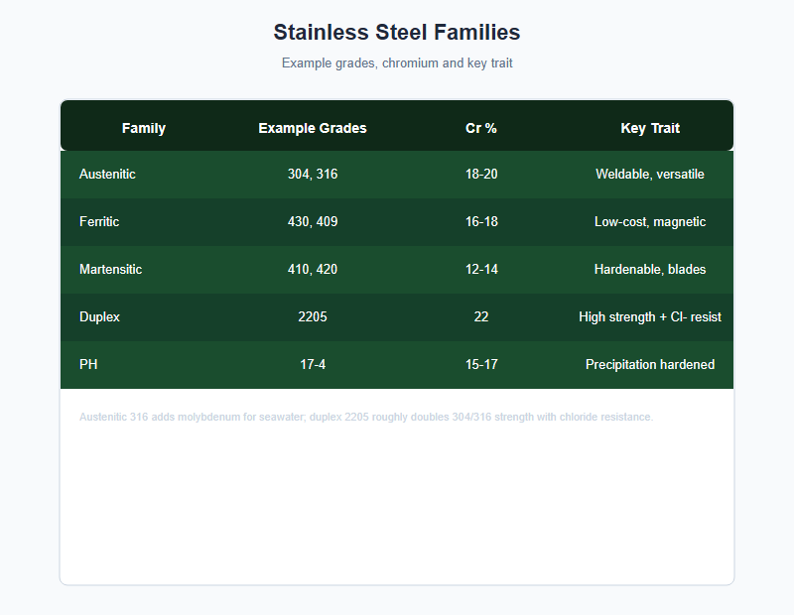794x615 pixels.
Task: Click the footnote about Austenitic 316 molybdenum
Action: [x=366, y=417]
